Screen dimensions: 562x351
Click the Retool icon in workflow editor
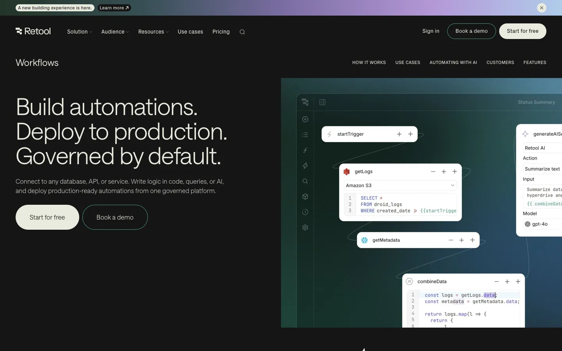coord(305,102)
